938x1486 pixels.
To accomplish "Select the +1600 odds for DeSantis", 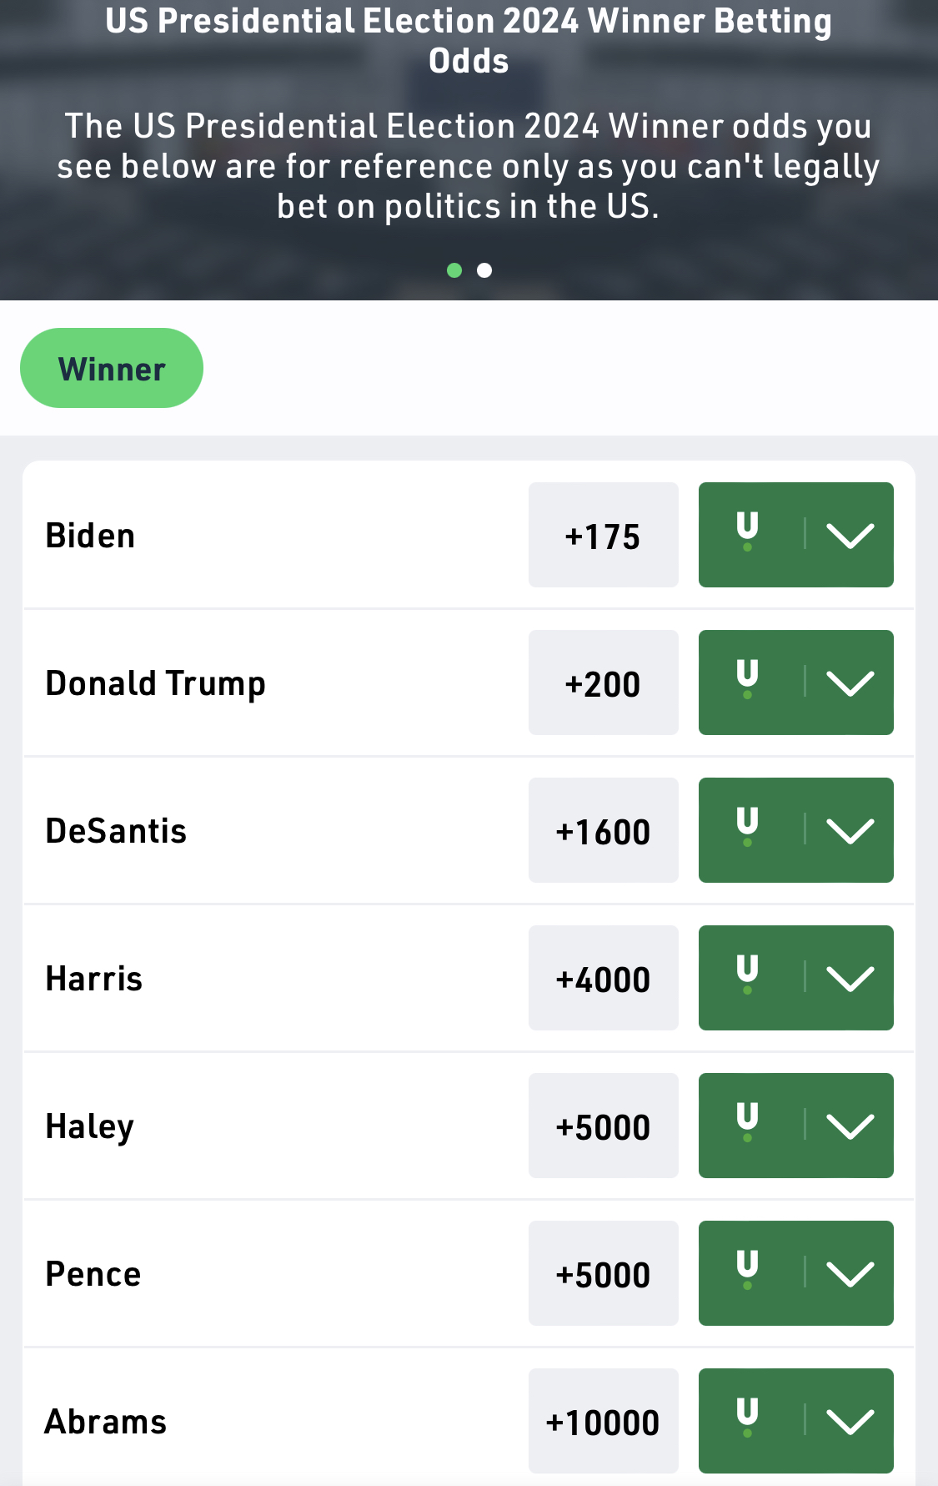I will (603, 831).
